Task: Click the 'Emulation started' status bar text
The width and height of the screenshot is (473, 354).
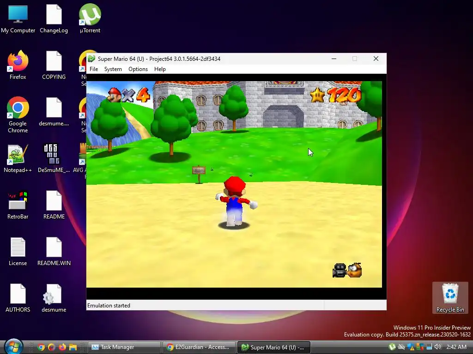Action: [x=109, y=306]
